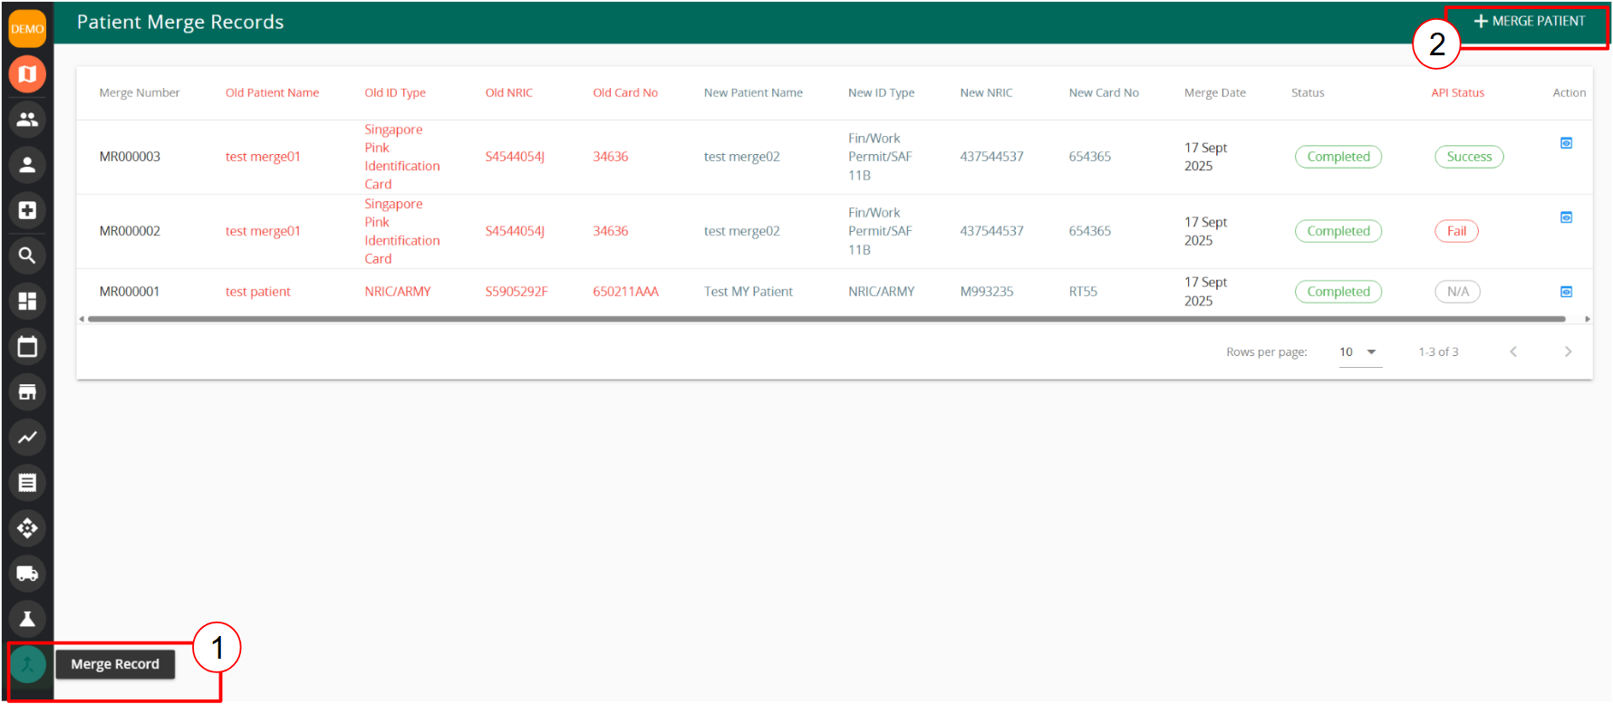Click the Merge Date column header
Screen dimensions: 1613x704
(x=1215, y=92)
